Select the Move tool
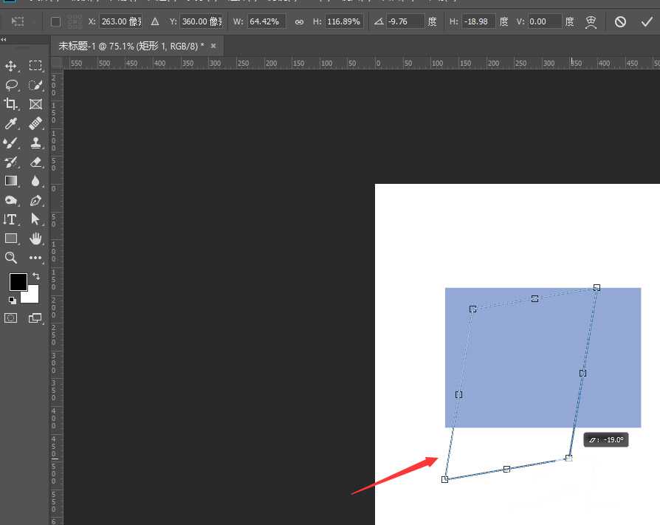The image size is (660, 525). pyautogui.click(x=11, y=66)
